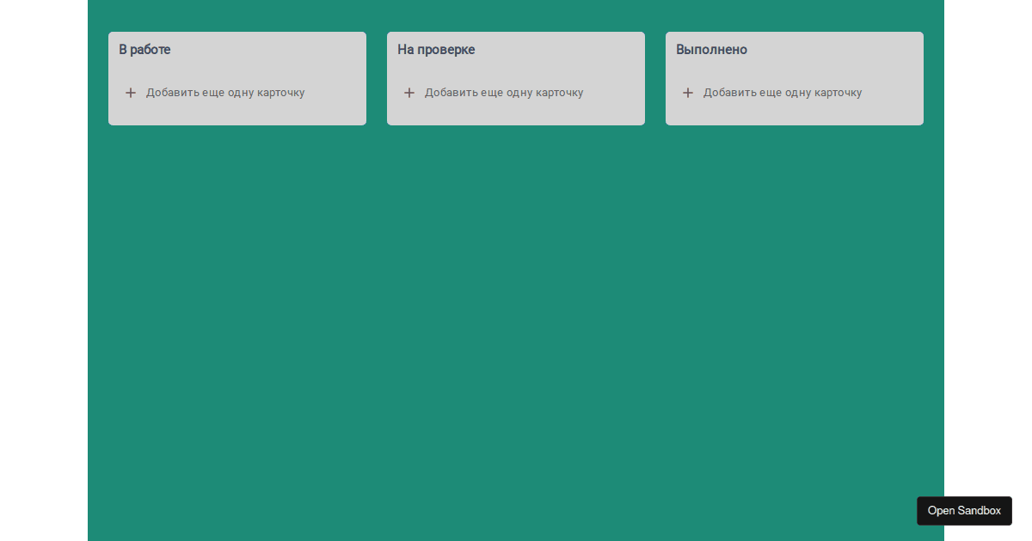The width and height of the screenshot is (1032, 541).
Task: Click the 'В работе' list card area
Action: pyautogui.click(x=236, y=77)
